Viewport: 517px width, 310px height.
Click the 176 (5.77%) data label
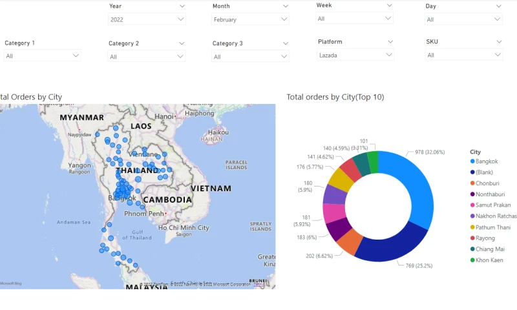tap(310, 167)
